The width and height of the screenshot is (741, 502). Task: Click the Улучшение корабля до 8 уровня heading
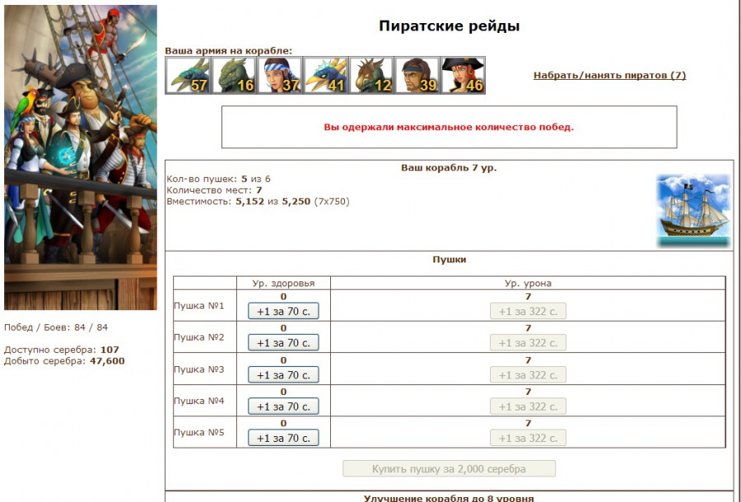point(449,498)
